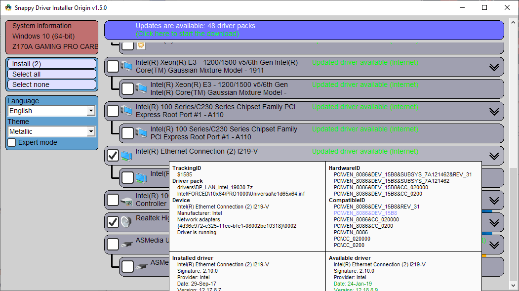Screen dimensions: 519x291
Task: Click the scrollbar down arrow
Action: [514, 286]
